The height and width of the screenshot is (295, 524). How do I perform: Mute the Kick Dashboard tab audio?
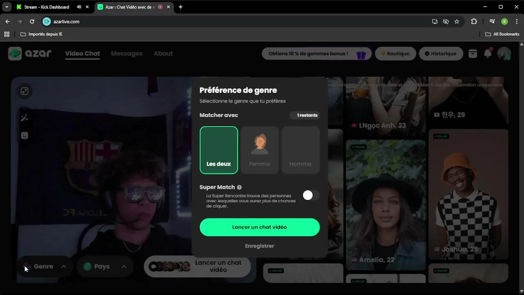(79, 7)
